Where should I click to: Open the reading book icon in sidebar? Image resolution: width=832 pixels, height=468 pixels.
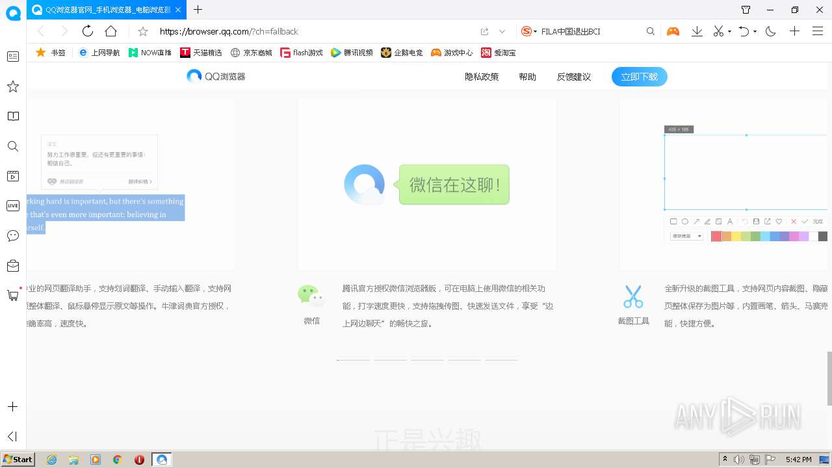tap(13, 116)
